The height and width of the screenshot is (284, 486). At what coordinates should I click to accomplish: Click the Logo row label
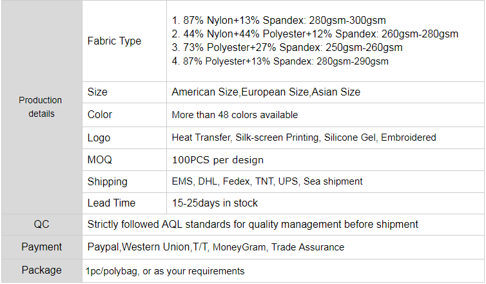tap(99, 137)
